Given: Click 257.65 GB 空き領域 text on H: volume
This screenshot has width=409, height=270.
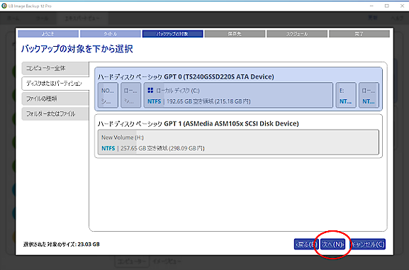Looking at the screenshot, I should coord(162,148).
